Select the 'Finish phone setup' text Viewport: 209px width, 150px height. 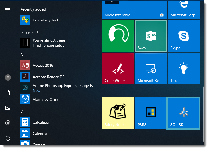49,45
